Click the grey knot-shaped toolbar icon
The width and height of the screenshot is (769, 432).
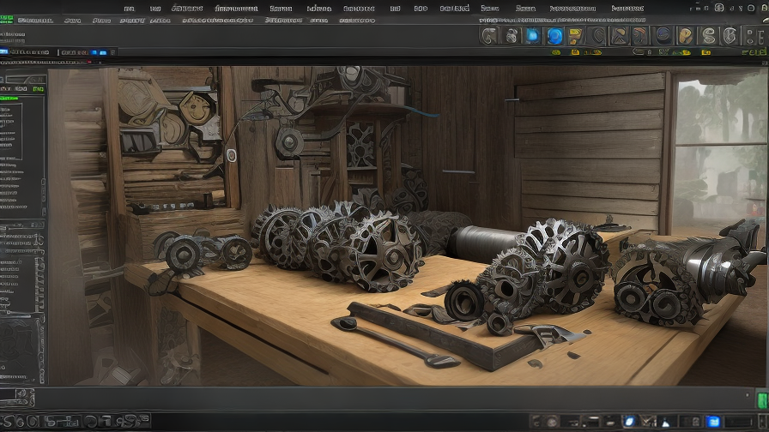click(x=511, y=36)
